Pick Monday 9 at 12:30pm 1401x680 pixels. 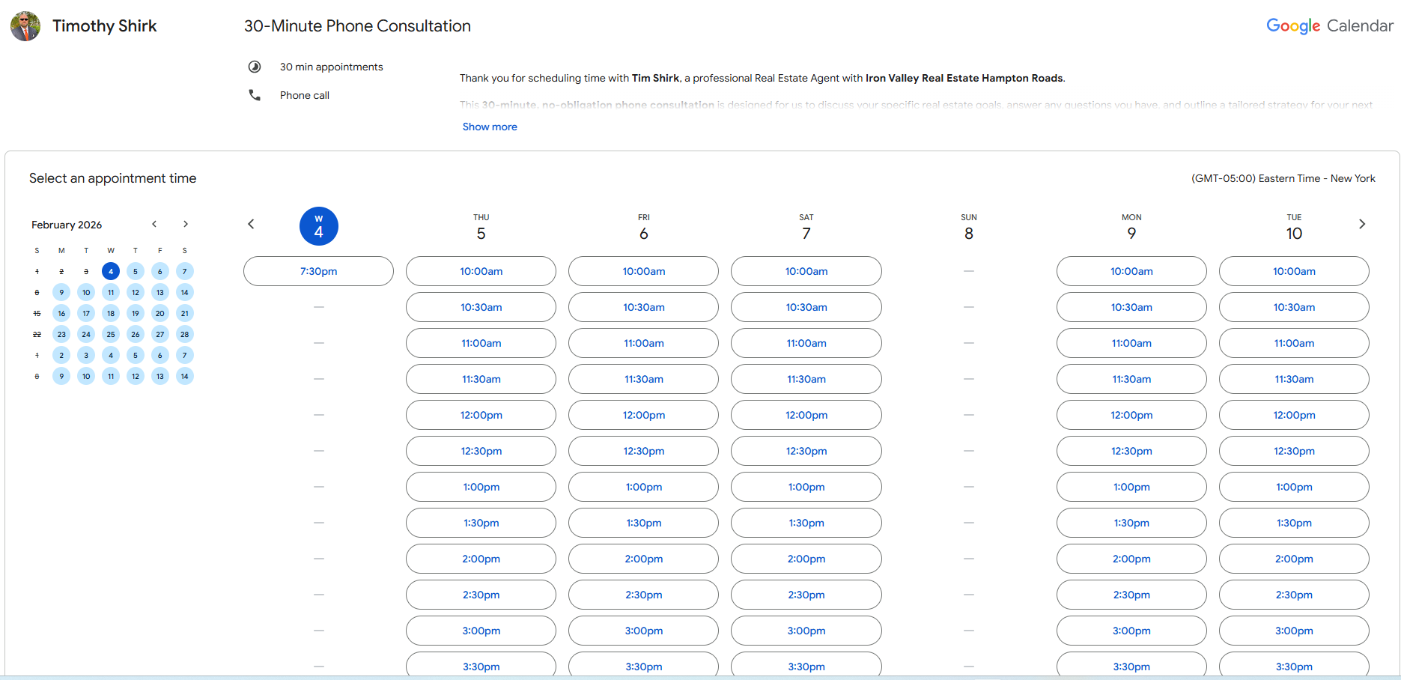(x=1131, y=451)
